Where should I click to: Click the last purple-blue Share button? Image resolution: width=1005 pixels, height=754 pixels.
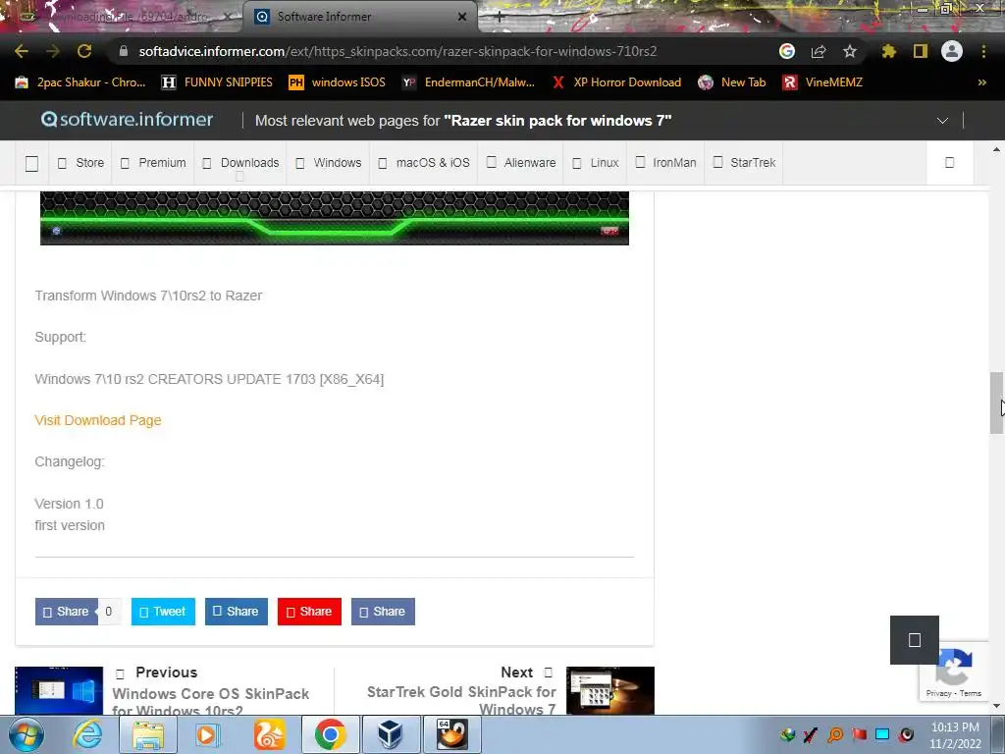[383, 612]
